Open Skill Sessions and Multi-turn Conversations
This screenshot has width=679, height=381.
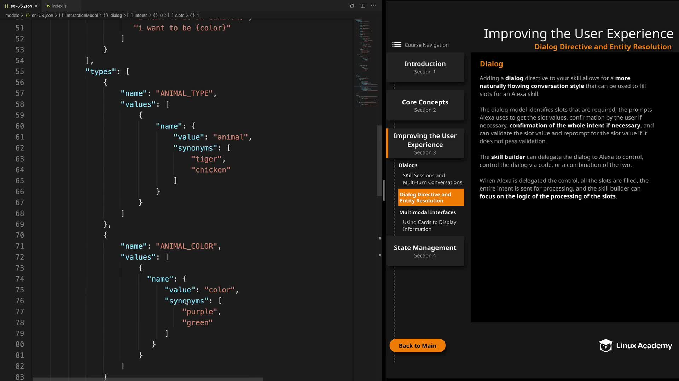pos(432,179)
